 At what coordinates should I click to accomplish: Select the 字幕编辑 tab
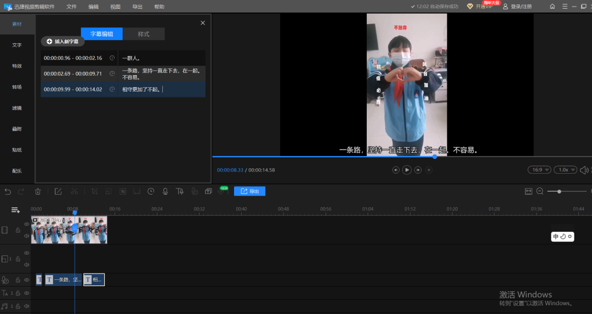coord(101,34)
